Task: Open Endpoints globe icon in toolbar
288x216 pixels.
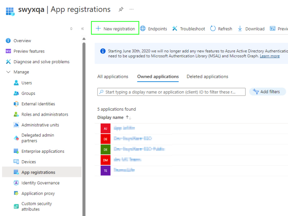Action: (143, 29)
